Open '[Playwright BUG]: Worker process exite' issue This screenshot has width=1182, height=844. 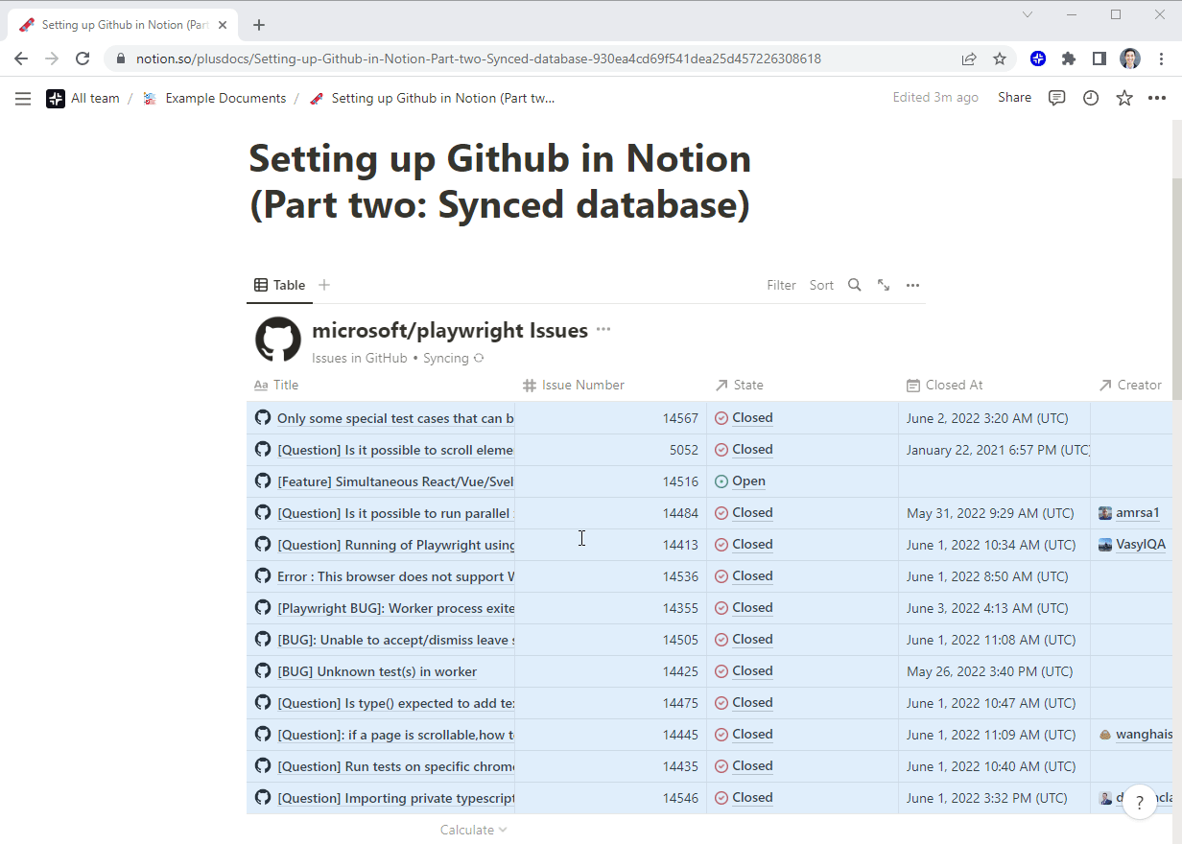click(395, 608)
